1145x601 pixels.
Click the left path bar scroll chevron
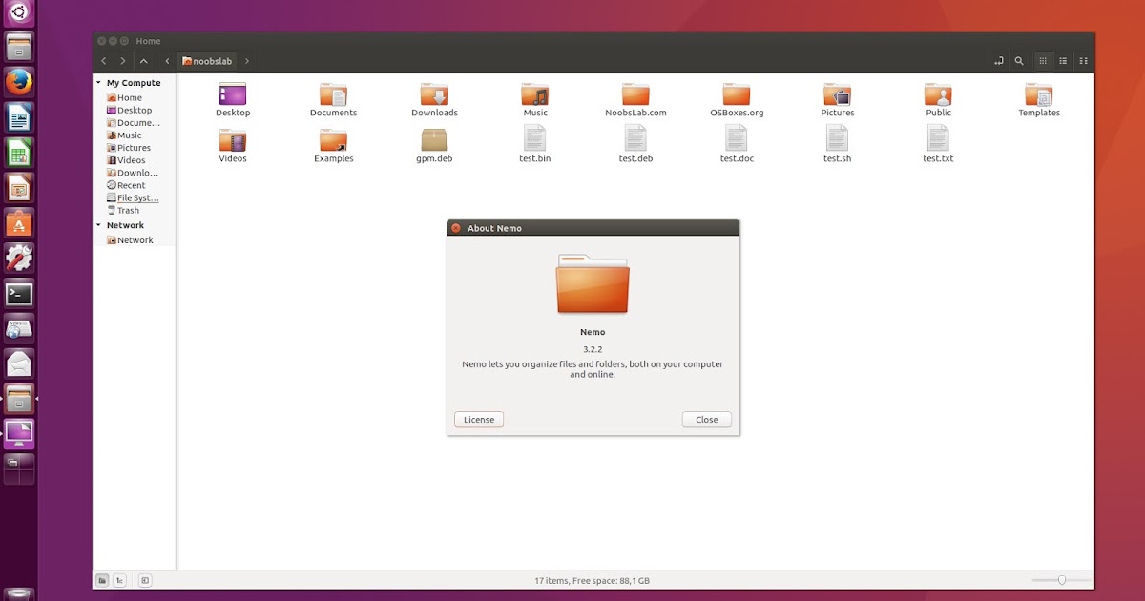pos(167,61)
